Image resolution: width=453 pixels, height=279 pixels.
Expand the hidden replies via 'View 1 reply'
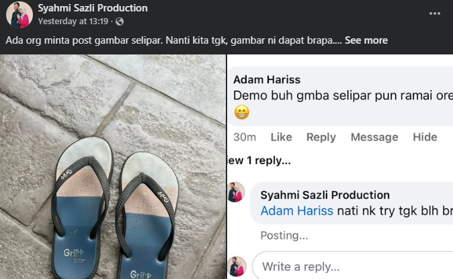pyautogui.click(x=259, y=161)
